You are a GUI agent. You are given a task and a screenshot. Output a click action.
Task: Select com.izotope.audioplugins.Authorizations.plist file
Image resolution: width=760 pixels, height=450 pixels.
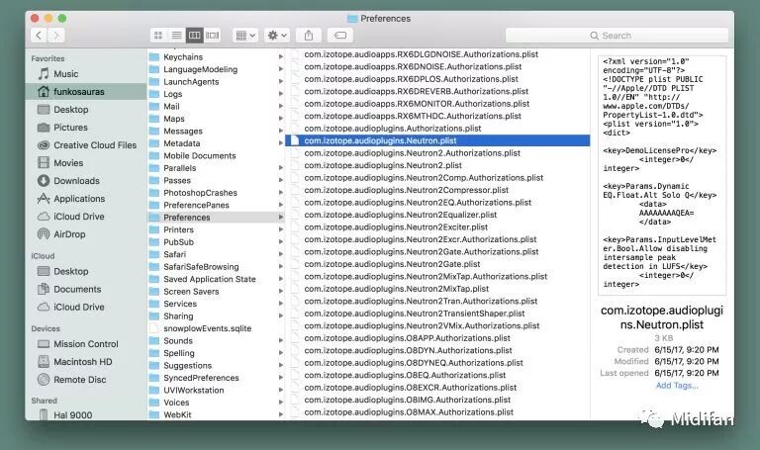437,129
